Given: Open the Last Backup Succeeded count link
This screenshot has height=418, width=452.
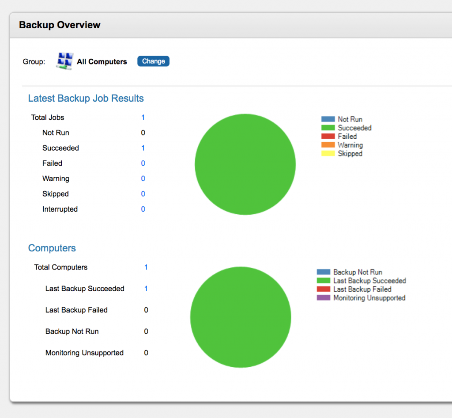Looking at the screenshot, I should click(x=146, y=289).
